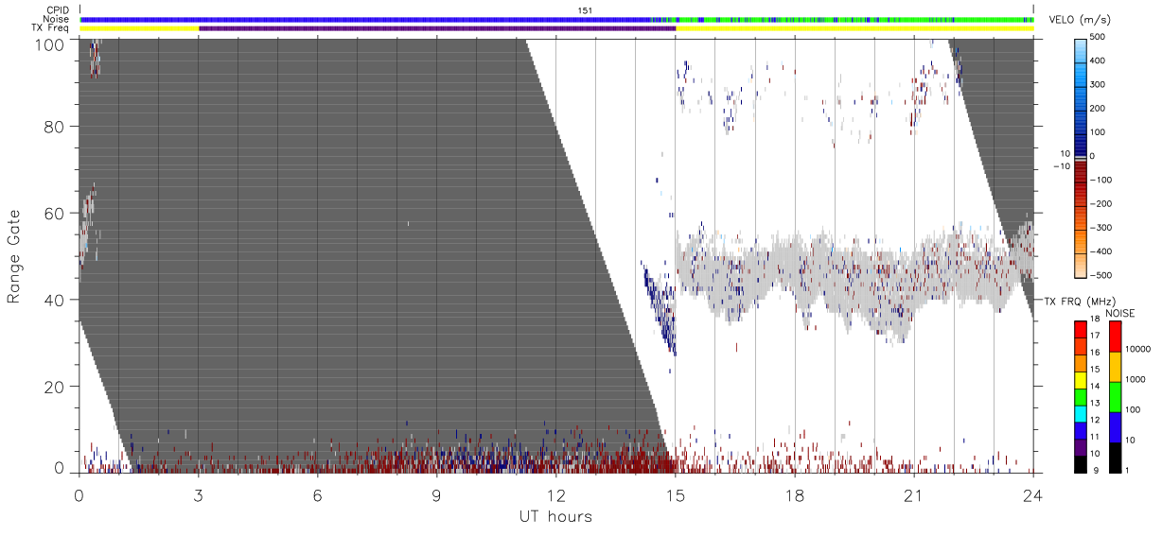
Task: Click the grey backscatter band near 18 UT
Action: click(795, 272)
